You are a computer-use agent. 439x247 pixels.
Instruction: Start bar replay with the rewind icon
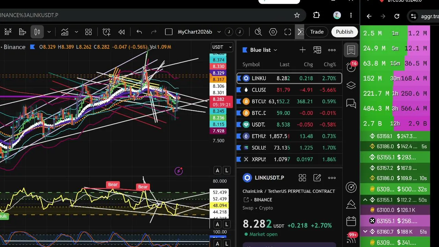(x=121, y=32)
